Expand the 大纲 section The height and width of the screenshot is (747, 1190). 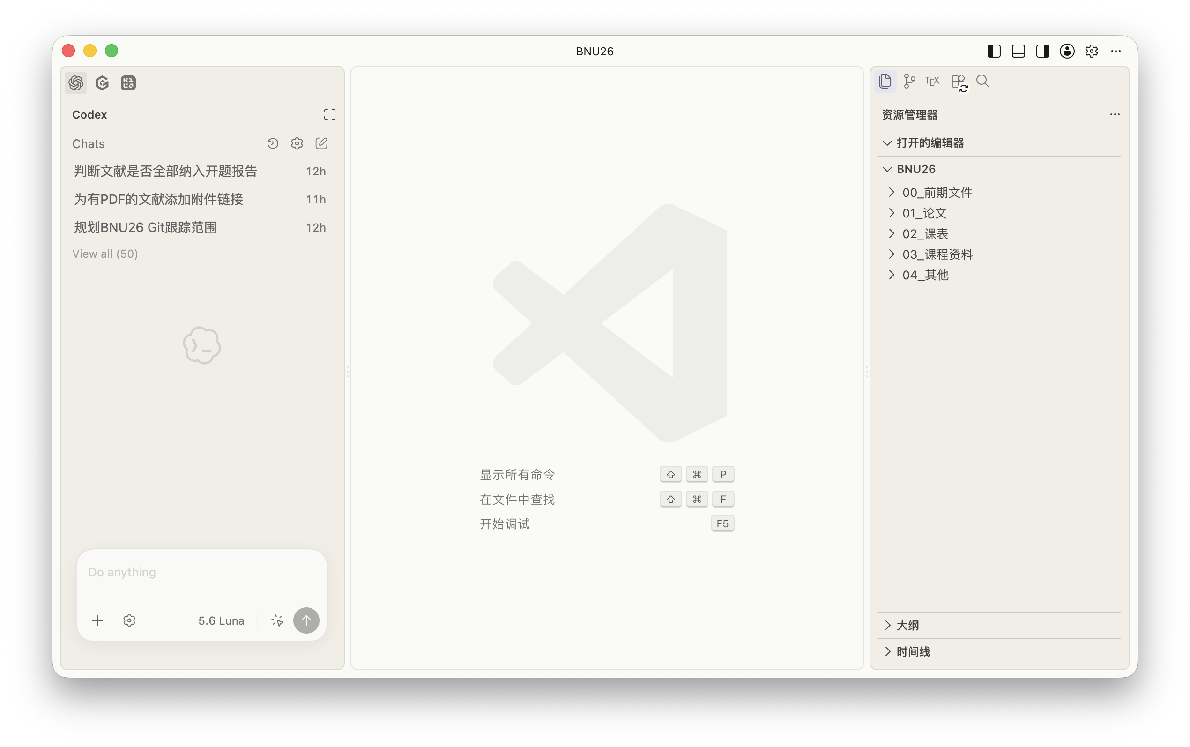999,626
